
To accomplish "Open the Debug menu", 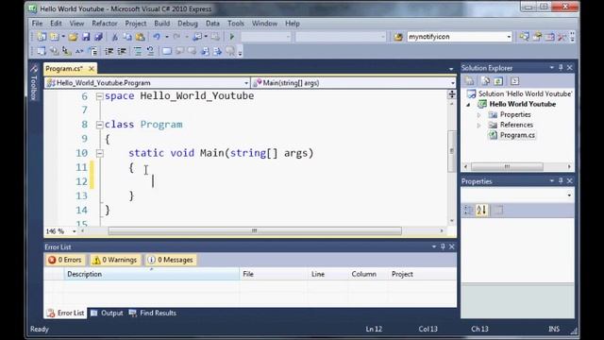I will [x=188, y=24].
